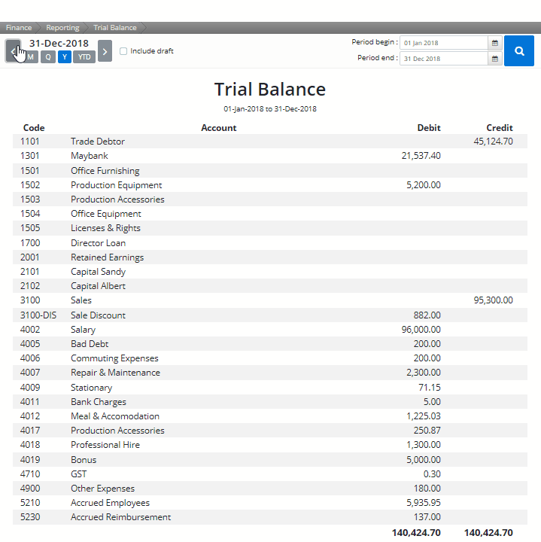Screen dimensions: 541x542
Task: Open the Period begin calendar picker
Action: [494, 43]
